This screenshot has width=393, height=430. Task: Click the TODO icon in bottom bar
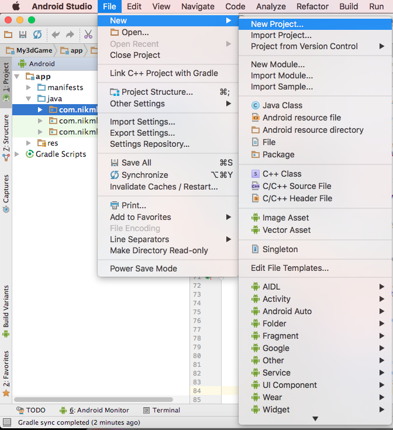click(x=20, y=410)
